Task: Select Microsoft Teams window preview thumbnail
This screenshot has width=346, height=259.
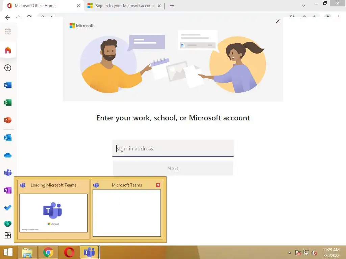Action: click(x=127, y=213)
